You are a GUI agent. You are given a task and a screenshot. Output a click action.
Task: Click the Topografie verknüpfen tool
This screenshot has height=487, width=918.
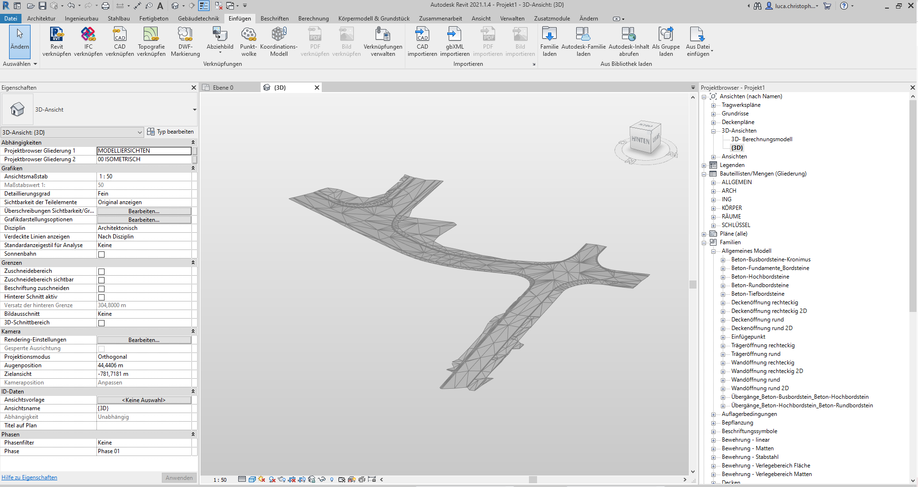(151, 42)
